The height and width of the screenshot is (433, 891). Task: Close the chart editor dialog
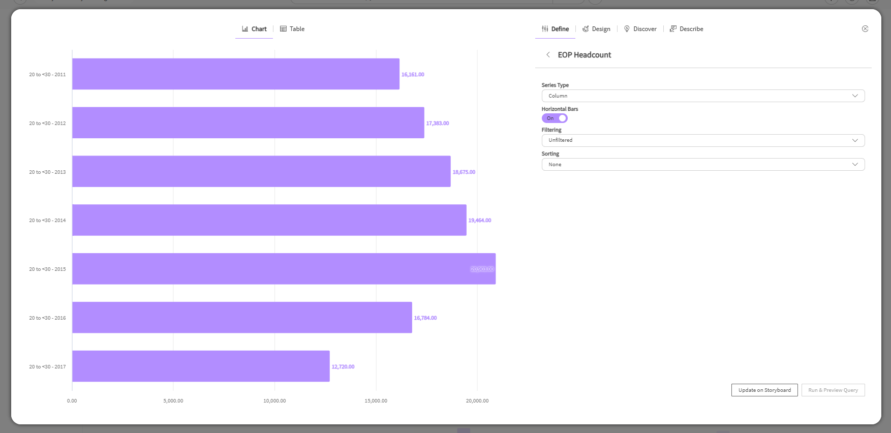[x=865, y=29]
